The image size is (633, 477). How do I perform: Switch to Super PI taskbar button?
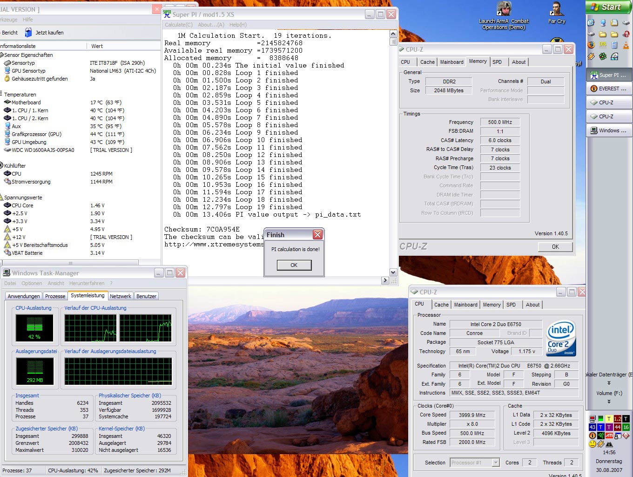(609, 75)
